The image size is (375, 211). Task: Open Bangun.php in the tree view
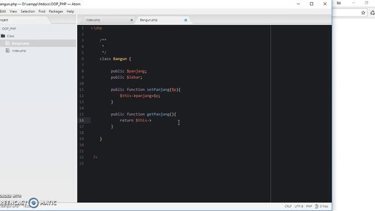(x=21, y=43)
